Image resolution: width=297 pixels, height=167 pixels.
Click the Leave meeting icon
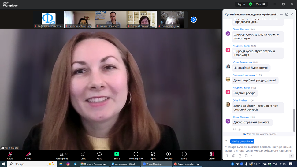[211, 154]
